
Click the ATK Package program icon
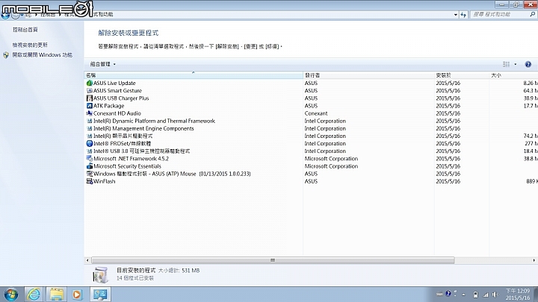coord(90,106)
